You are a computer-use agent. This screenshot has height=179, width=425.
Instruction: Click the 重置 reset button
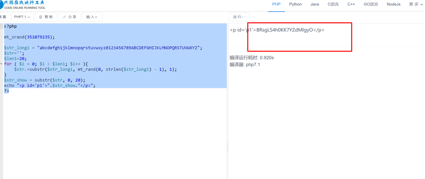pyautogui.click(x=4, y=17)
